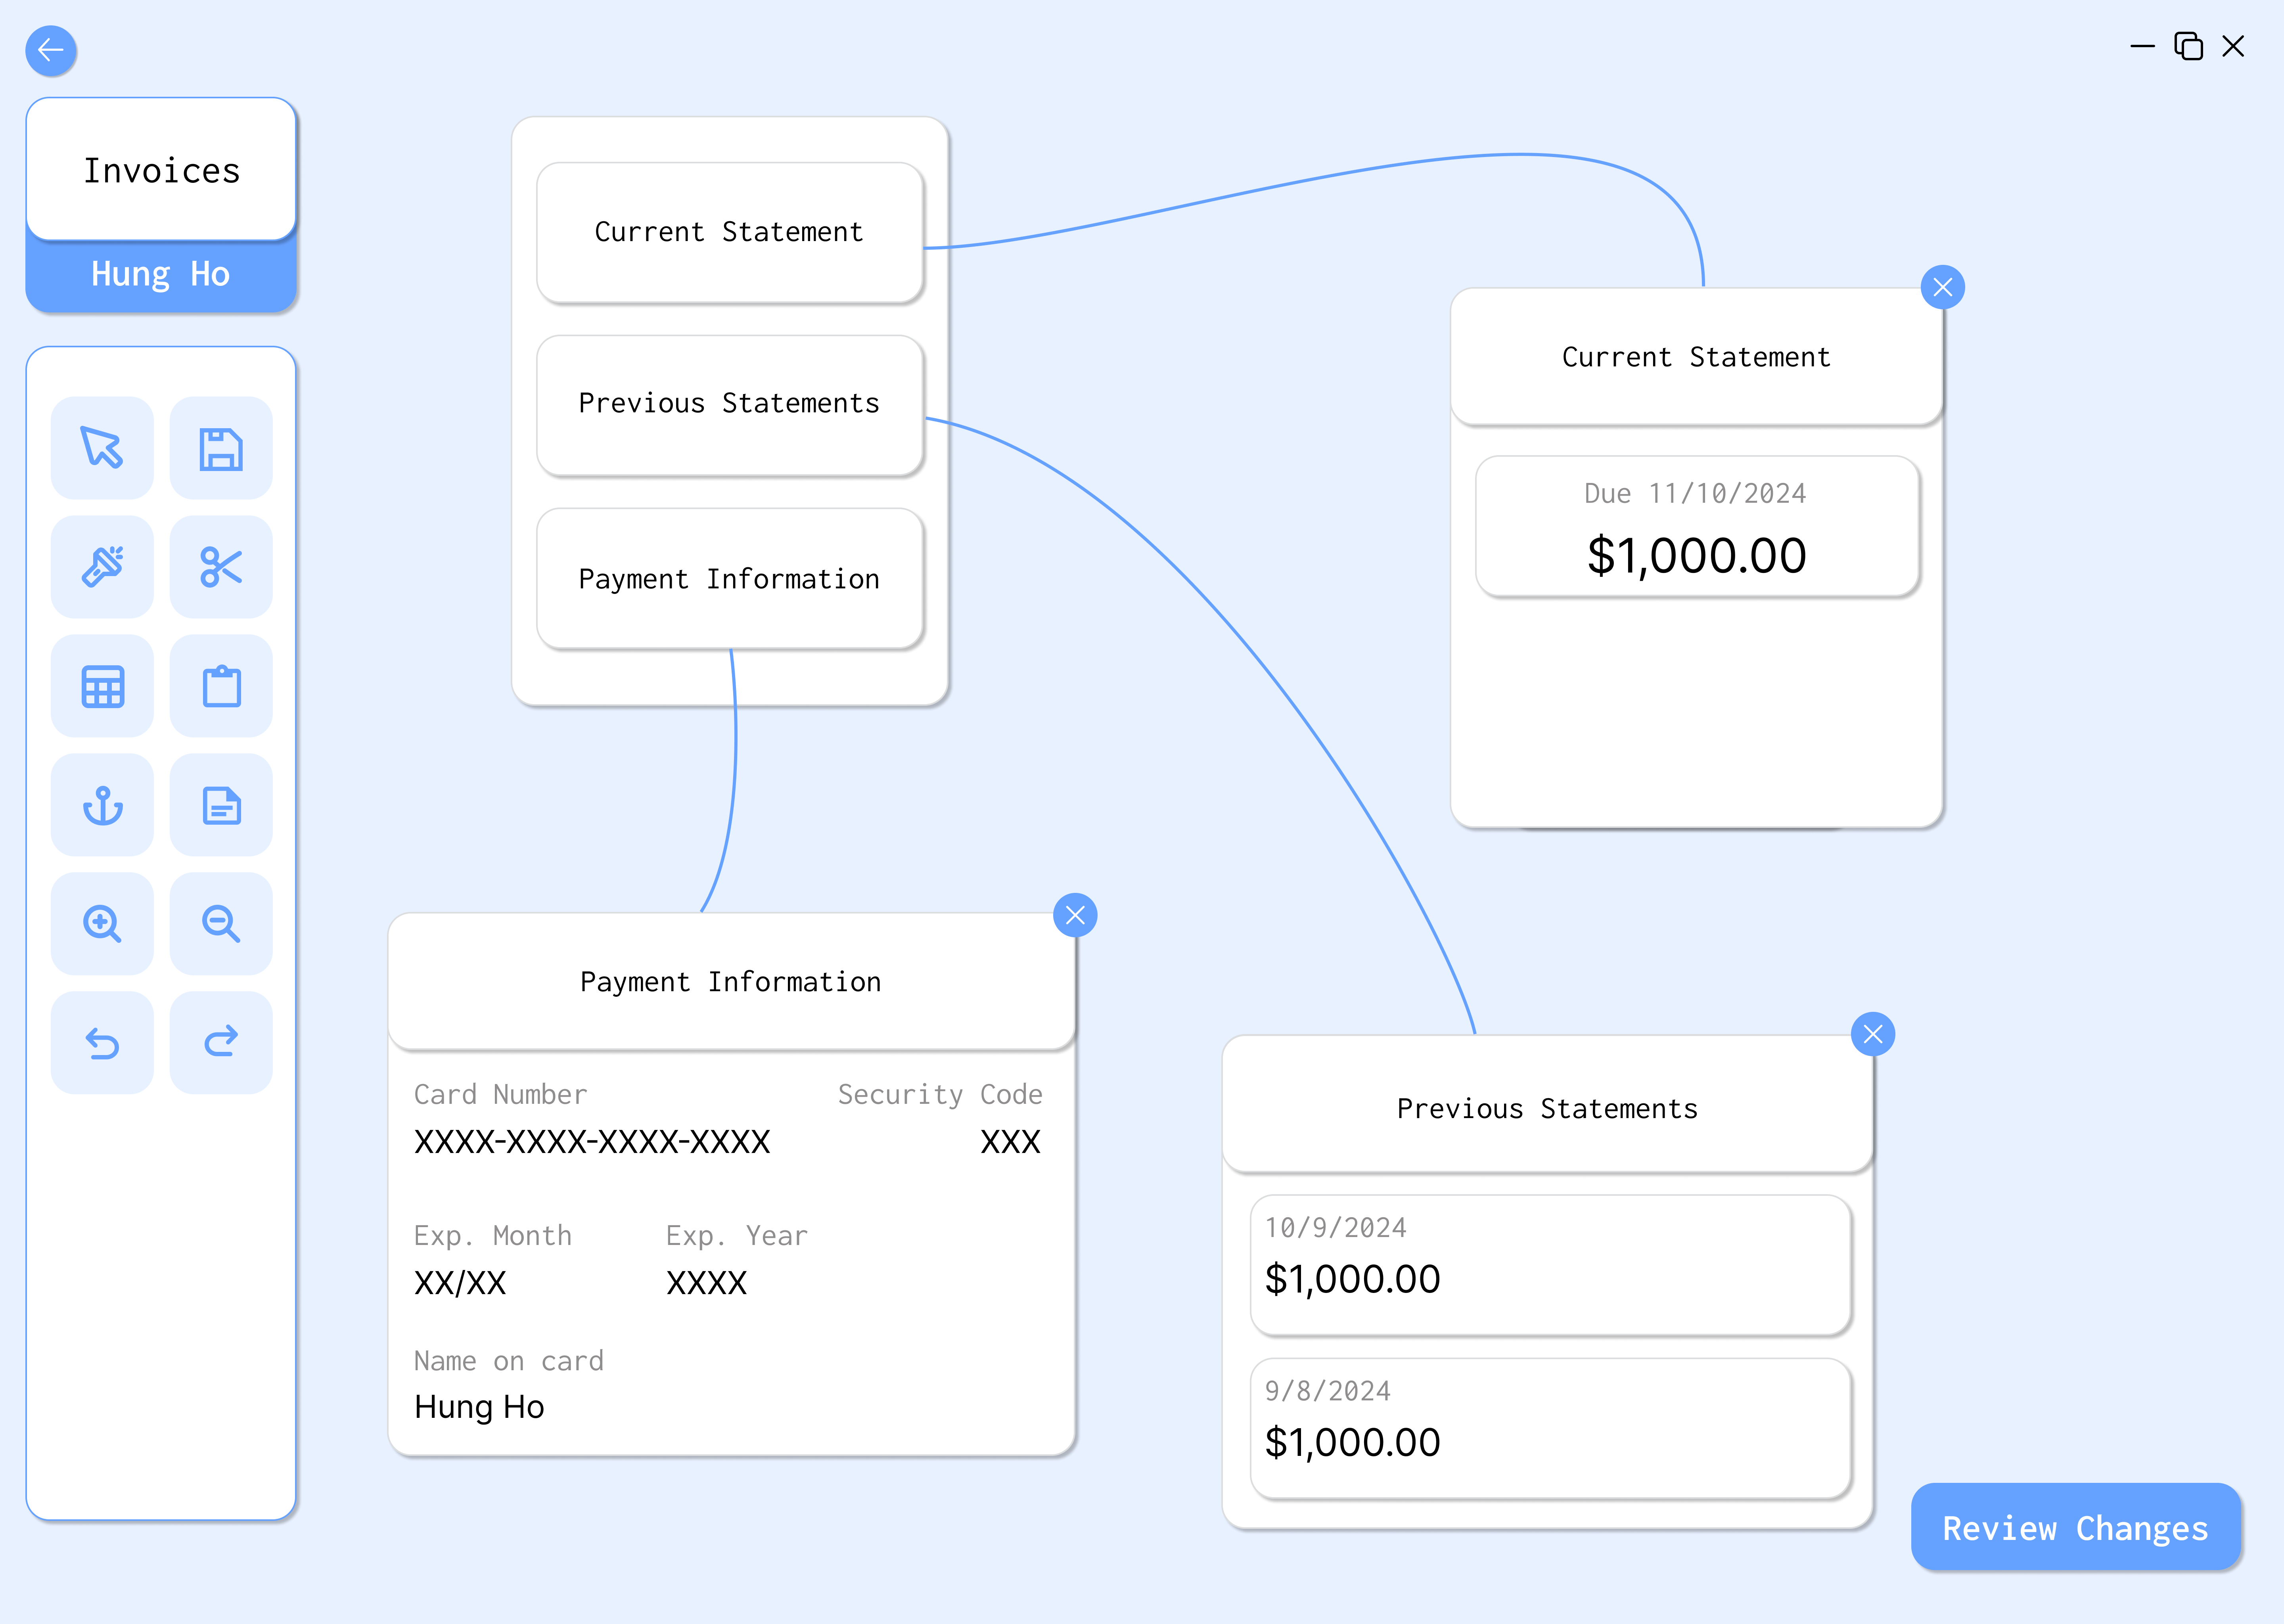This screenshot has height=1624, width=2284.
Task: Click the save floppy disk icon
Action: [221, 448]
